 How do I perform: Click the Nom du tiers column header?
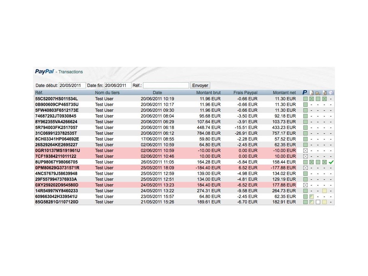pos(107,93)
